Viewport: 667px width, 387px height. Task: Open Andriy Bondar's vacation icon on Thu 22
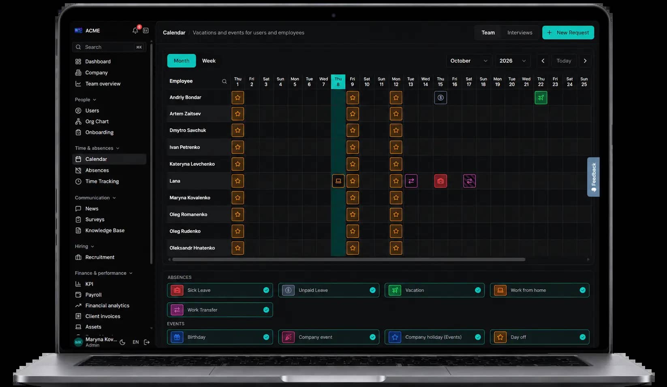coord(541,98)
